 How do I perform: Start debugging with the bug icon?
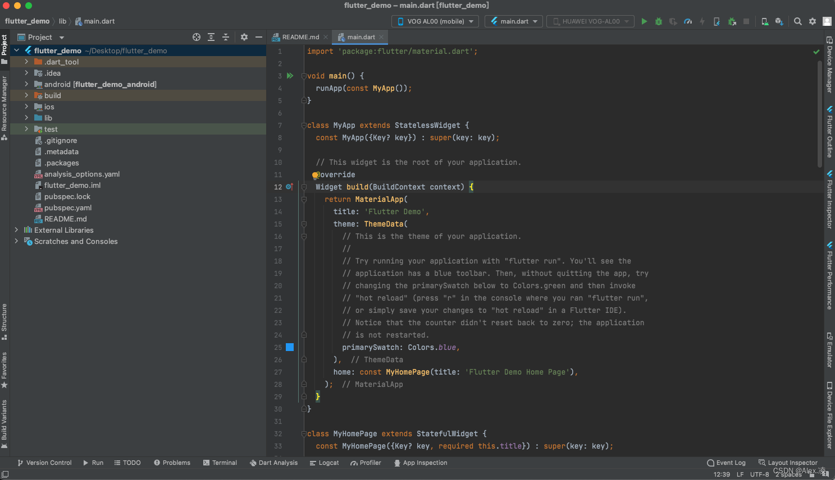click(x=658, y=21)
